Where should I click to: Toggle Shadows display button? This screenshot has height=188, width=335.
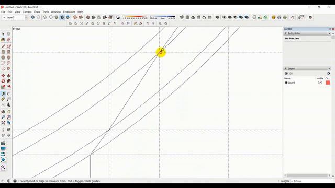(118, 17)
